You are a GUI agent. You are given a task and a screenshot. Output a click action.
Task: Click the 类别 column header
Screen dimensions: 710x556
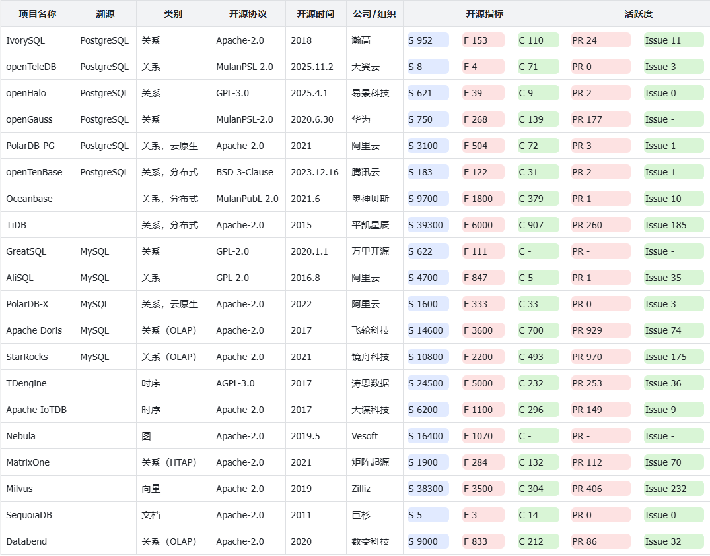tap(174, 14)
